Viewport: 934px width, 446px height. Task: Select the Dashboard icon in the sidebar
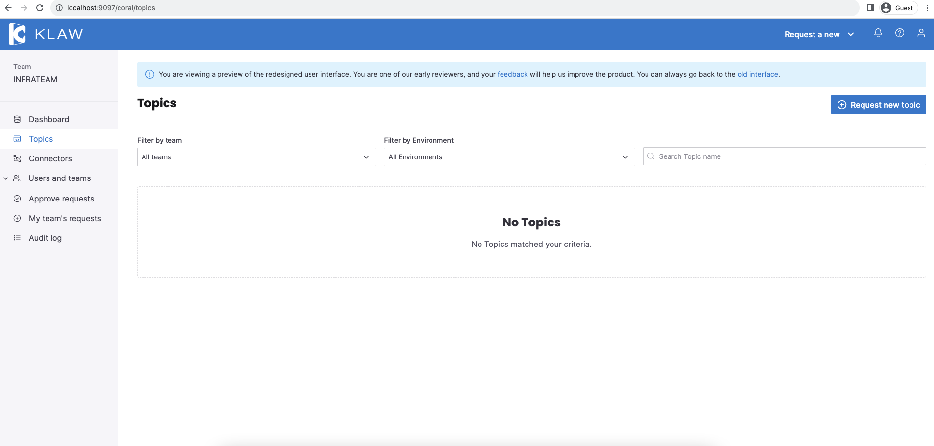(17, 119)
